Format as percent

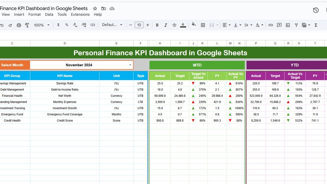point(67,25)
